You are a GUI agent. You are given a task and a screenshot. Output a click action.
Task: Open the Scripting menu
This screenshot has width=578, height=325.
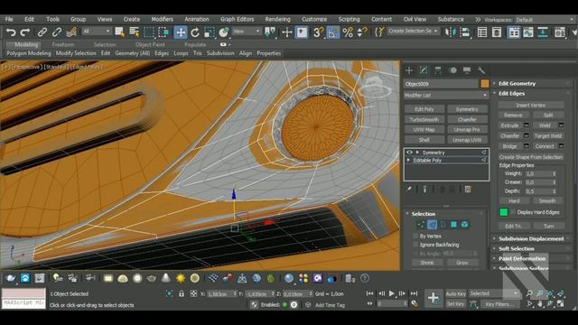coord(349,19)
